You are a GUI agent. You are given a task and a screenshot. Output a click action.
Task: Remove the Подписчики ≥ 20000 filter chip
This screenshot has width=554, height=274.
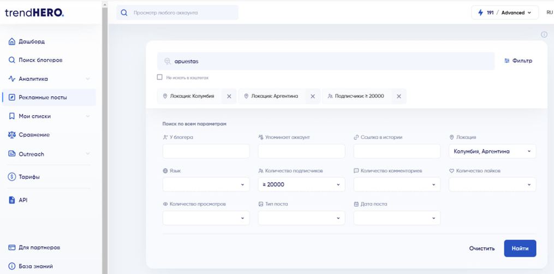tap(399, 97)
